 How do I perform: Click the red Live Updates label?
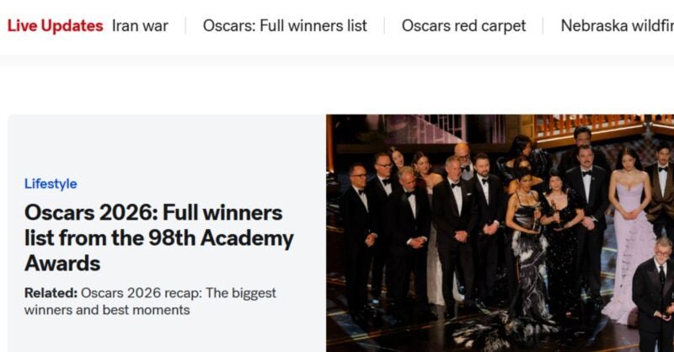55,26
